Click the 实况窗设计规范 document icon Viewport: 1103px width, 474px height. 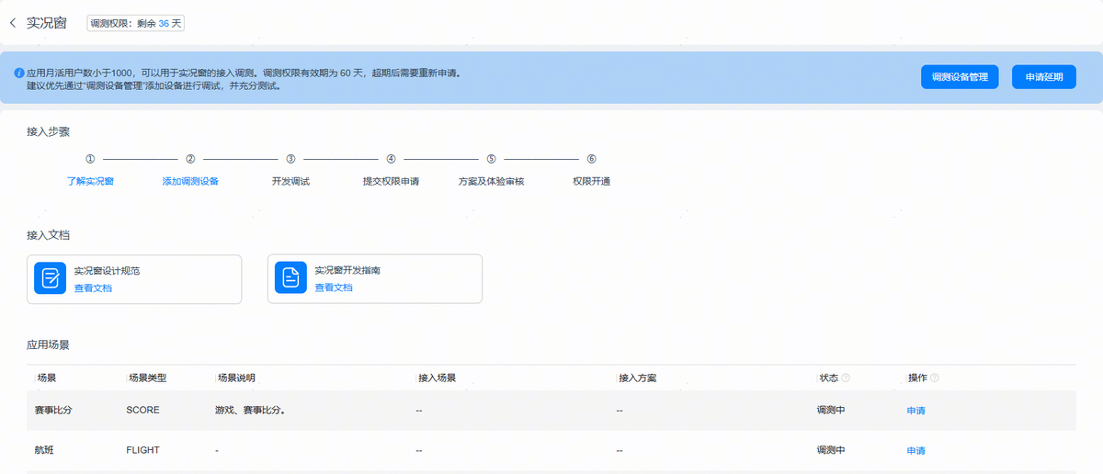click(x=50, y=278)
